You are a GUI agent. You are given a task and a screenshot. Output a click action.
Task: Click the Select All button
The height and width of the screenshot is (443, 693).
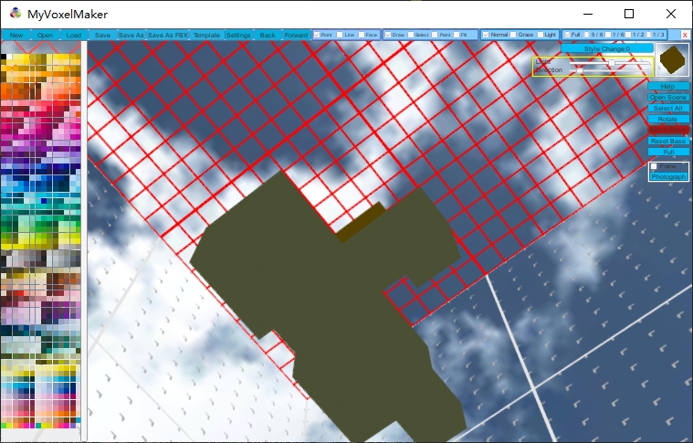(x=667, y=109)
